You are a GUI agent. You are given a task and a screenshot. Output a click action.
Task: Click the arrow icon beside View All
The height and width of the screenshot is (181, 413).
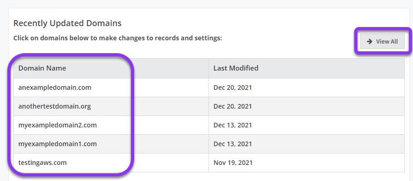pos(369,41)
